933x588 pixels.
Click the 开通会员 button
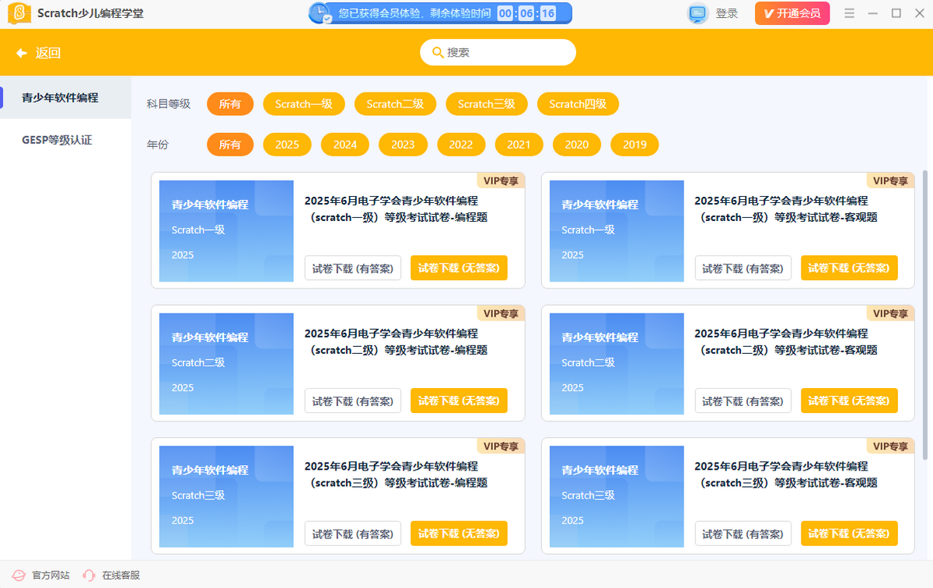coord(792,13)
